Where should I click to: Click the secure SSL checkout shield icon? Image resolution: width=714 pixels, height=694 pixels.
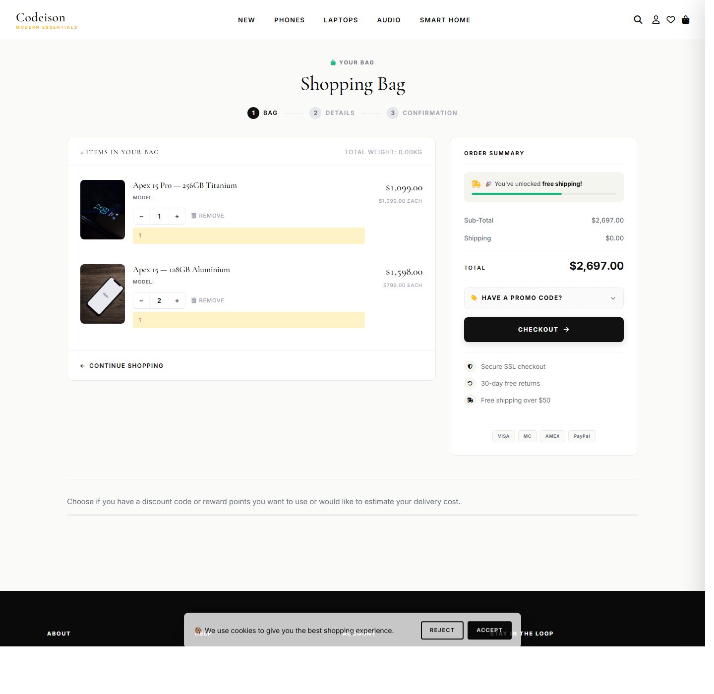(x=470, y=366)
